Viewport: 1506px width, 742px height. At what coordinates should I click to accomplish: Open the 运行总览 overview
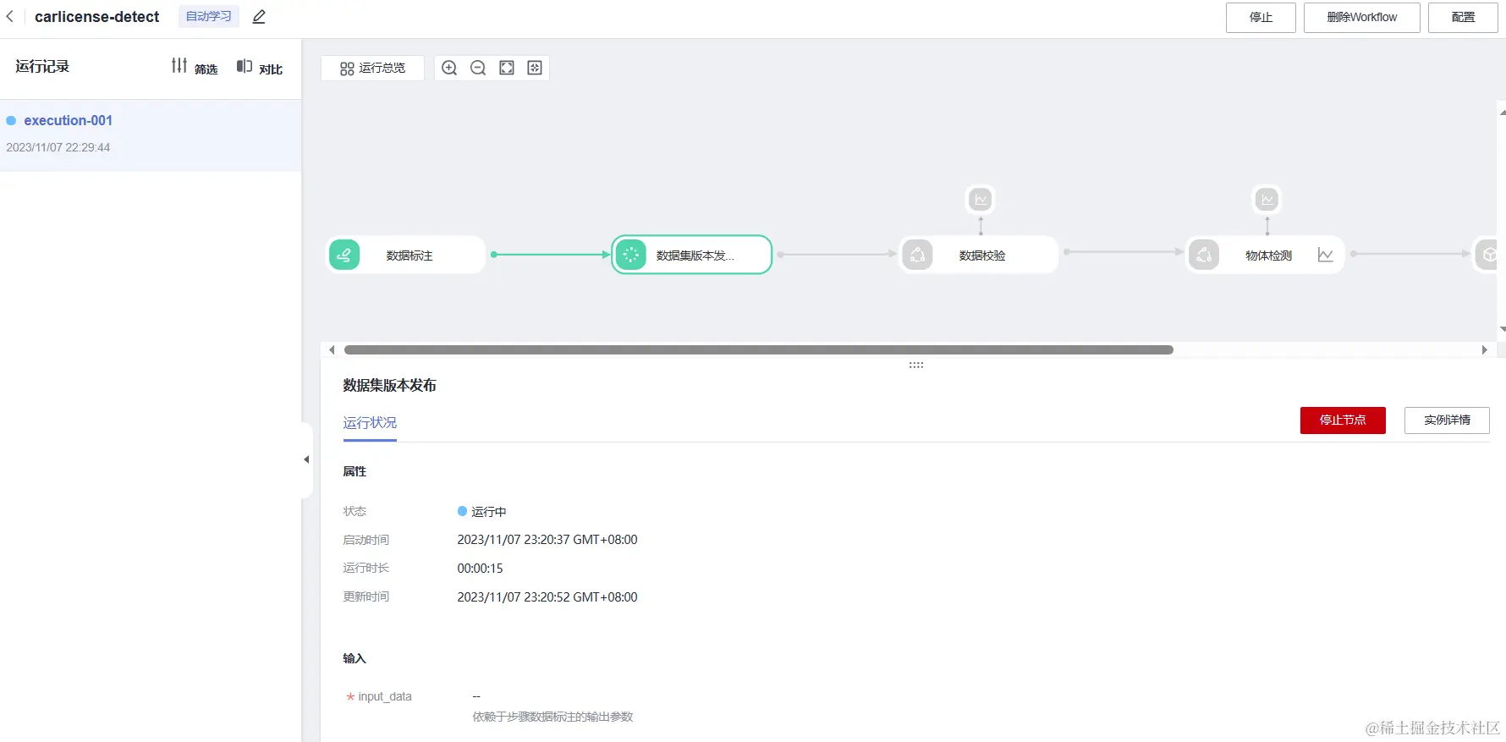(372, 68)
